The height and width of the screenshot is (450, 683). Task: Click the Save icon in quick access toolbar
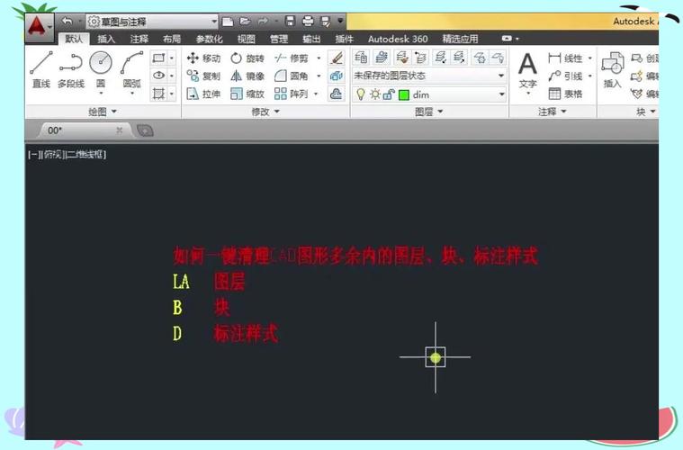(290, 22)
